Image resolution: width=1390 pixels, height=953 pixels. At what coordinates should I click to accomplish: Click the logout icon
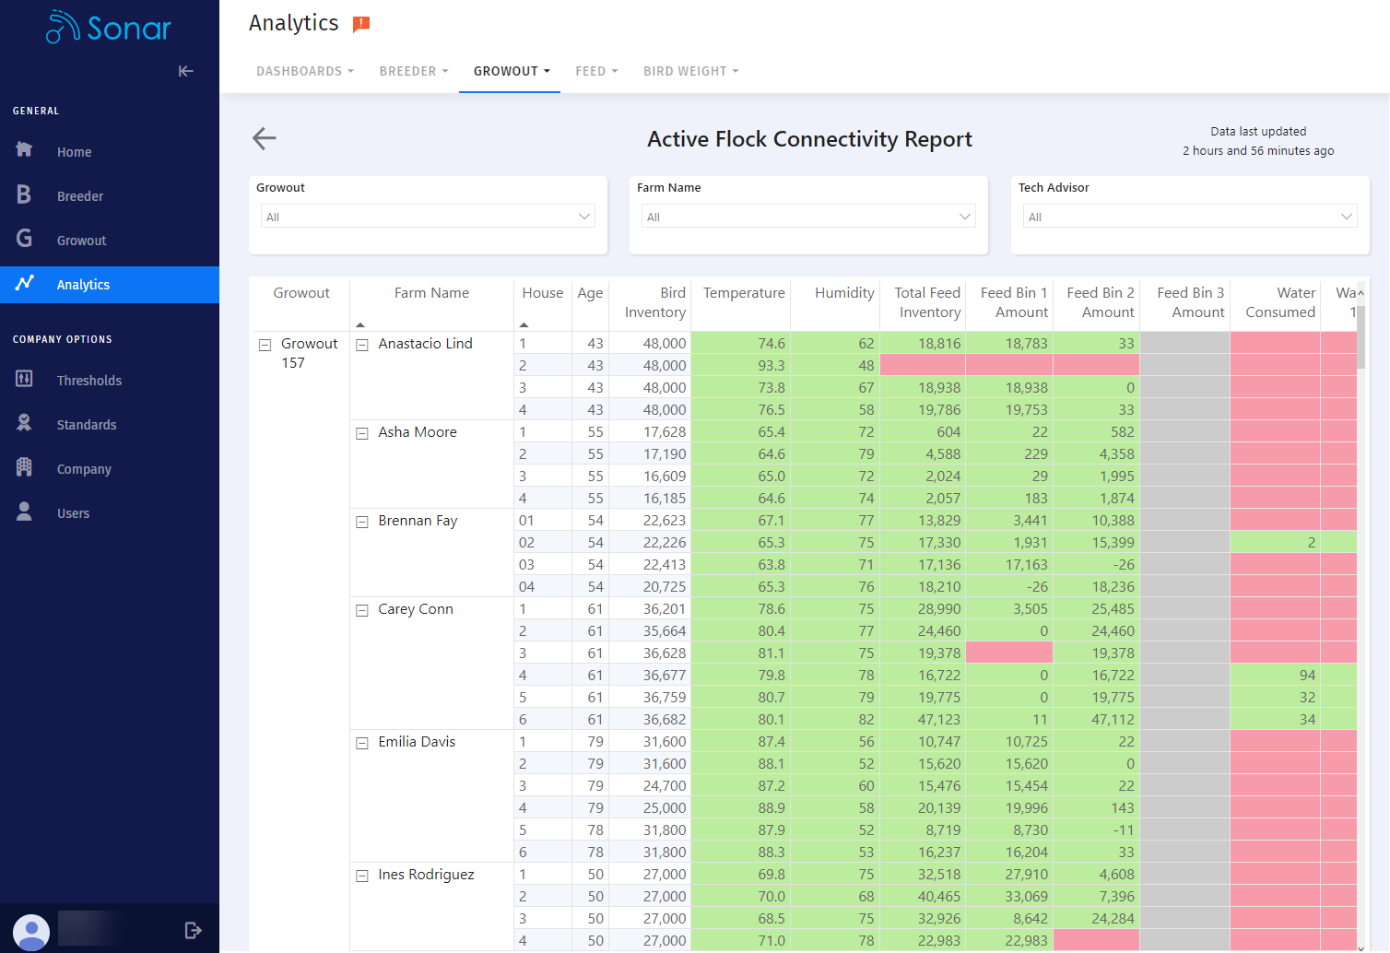click(x=193, y=930)
